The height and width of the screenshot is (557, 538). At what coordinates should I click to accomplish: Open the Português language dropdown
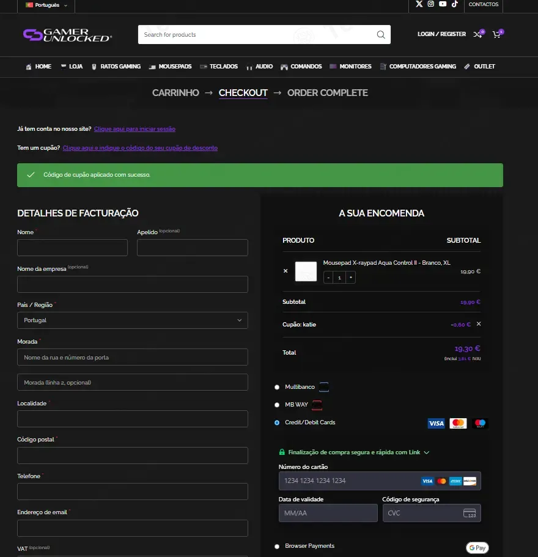pyautogui.click(x=46, y=5)
